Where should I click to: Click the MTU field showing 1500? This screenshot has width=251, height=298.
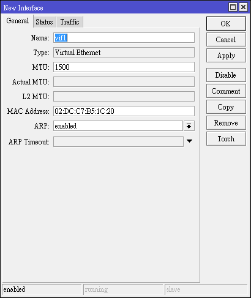click(124, 67)
